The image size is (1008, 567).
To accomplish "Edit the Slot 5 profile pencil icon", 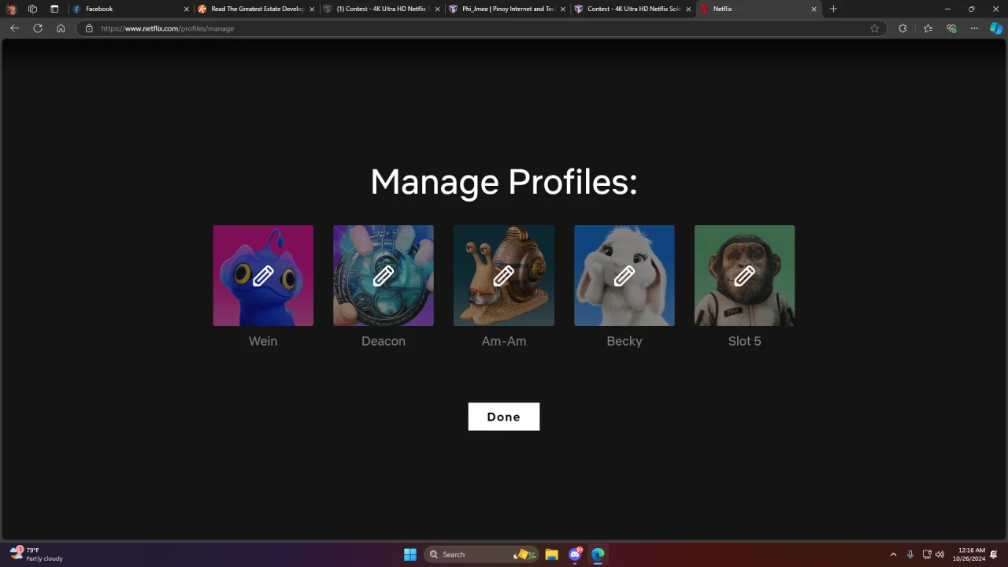I will click(744, 276).
